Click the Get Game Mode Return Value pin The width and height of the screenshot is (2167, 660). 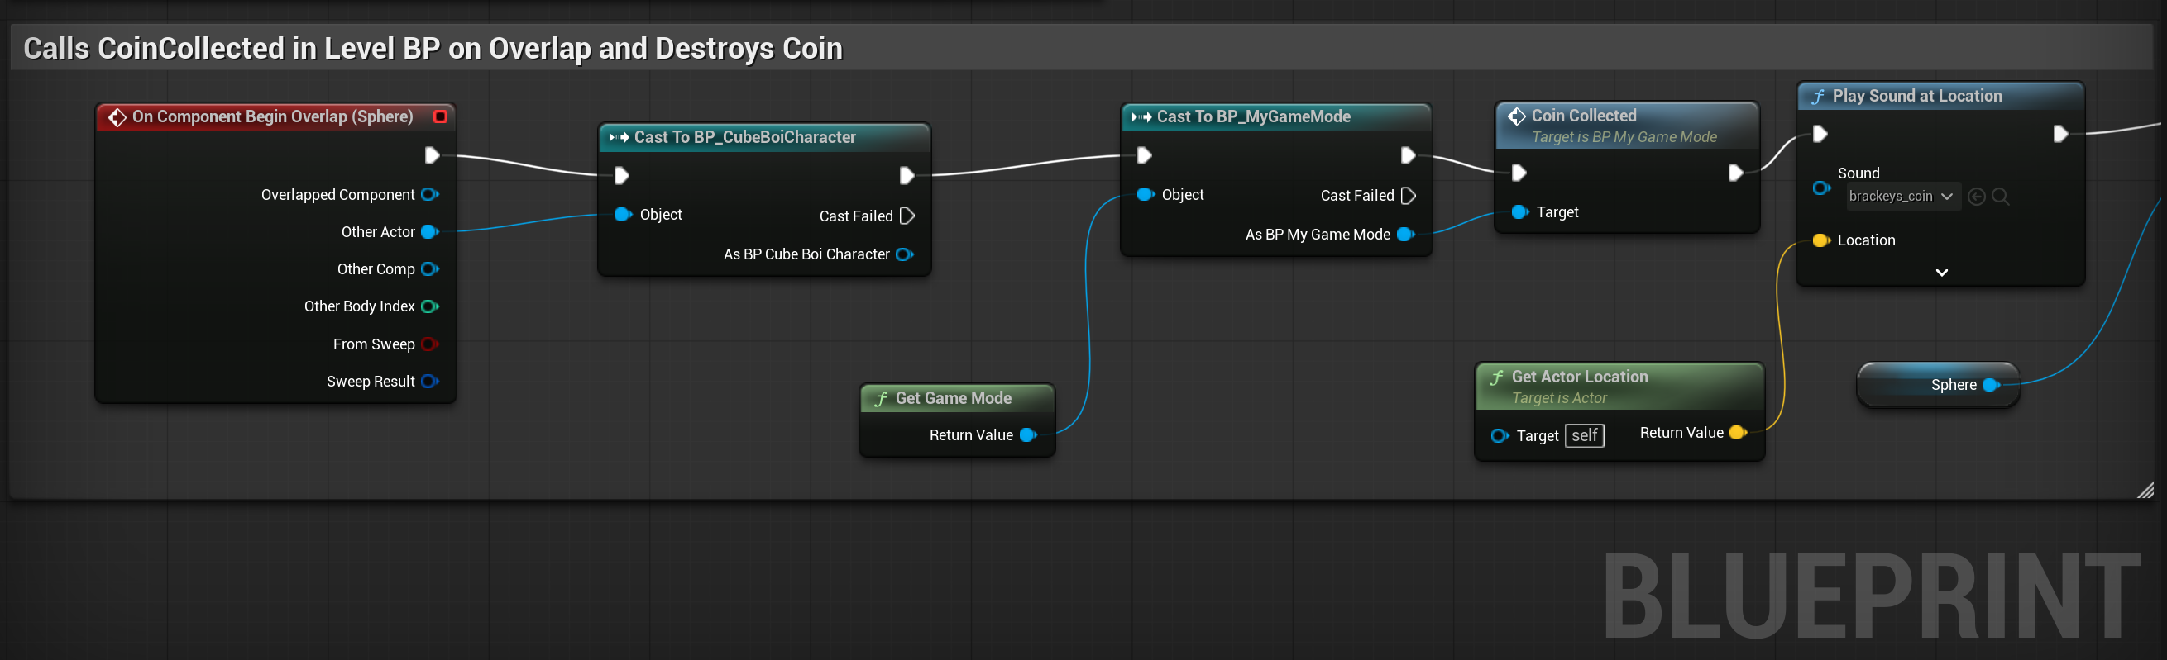[x=1027, y=435]
